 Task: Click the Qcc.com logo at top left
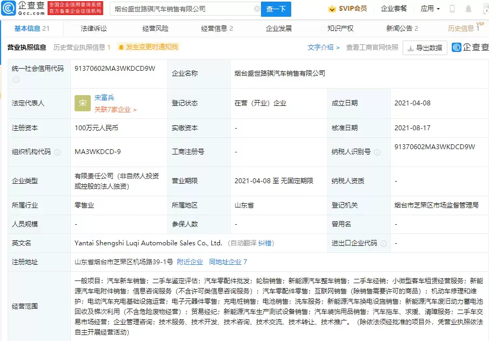[x=23, y=8]
